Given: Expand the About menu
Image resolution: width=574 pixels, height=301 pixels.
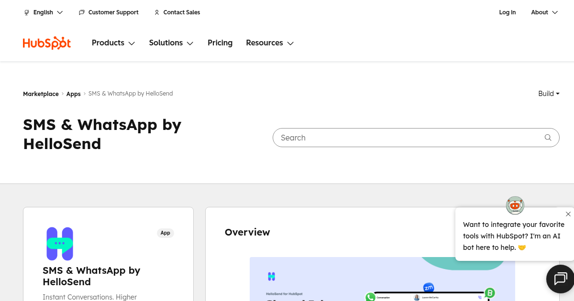Looking at the screenshot, I should [544, 12].
